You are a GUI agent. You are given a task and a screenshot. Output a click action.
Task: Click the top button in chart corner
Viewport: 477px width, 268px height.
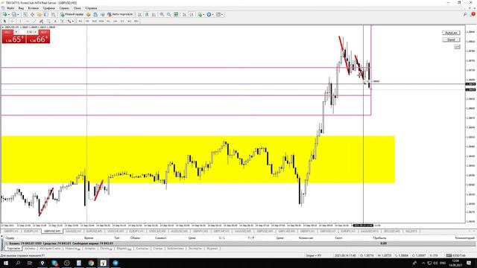click(x=451, y=33)
